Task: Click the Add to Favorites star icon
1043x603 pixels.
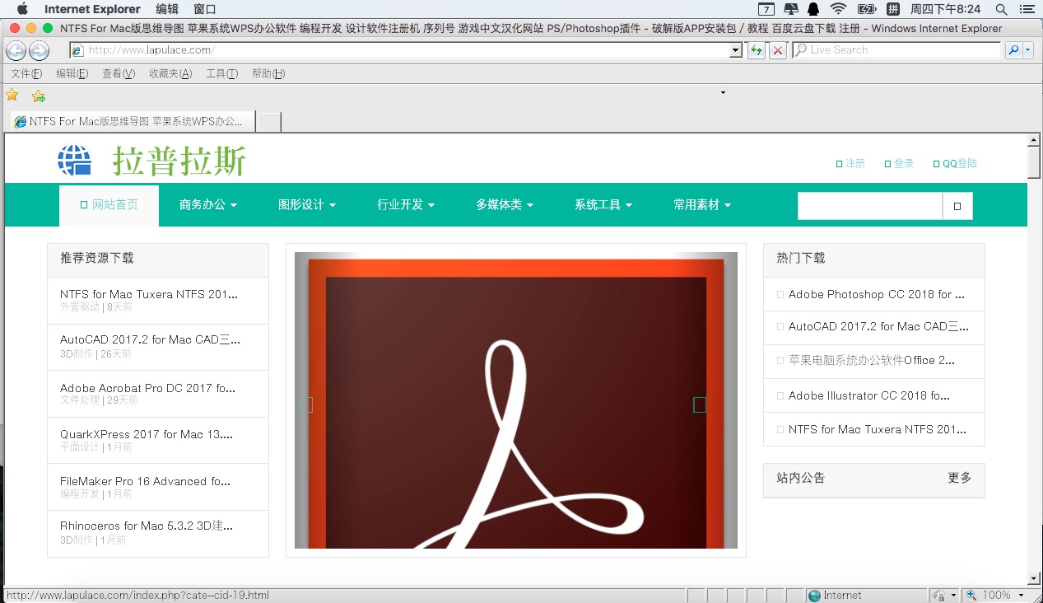Action: 38,96
